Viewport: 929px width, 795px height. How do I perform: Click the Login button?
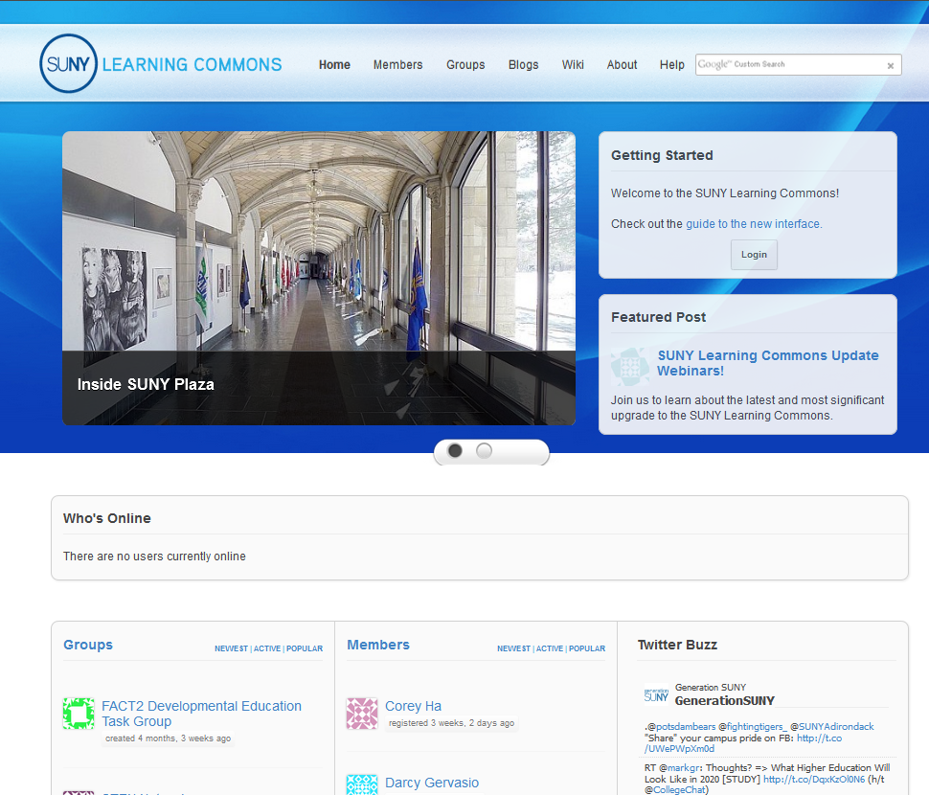(x=754, y=255)
